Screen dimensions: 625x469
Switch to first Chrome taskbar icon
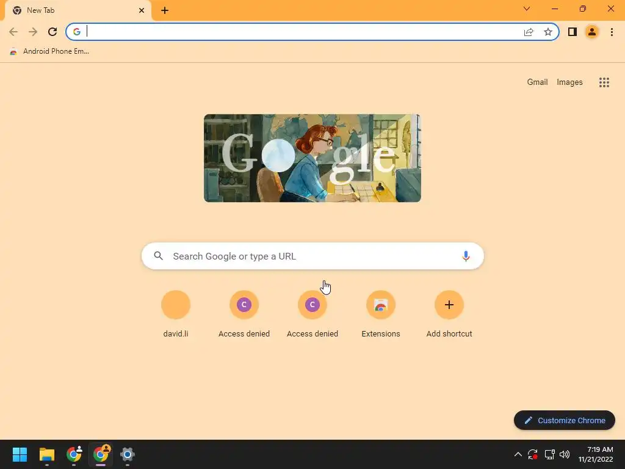[x=74, y=454]
